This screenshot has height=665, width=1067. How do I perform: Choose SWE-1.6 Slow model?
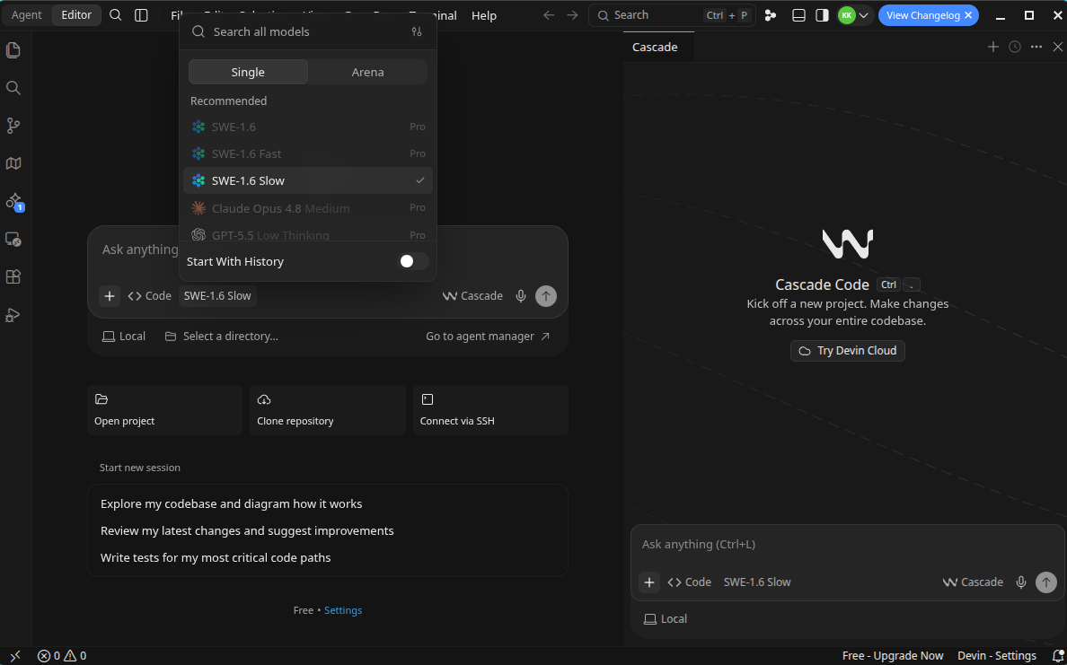coord(307,180)
